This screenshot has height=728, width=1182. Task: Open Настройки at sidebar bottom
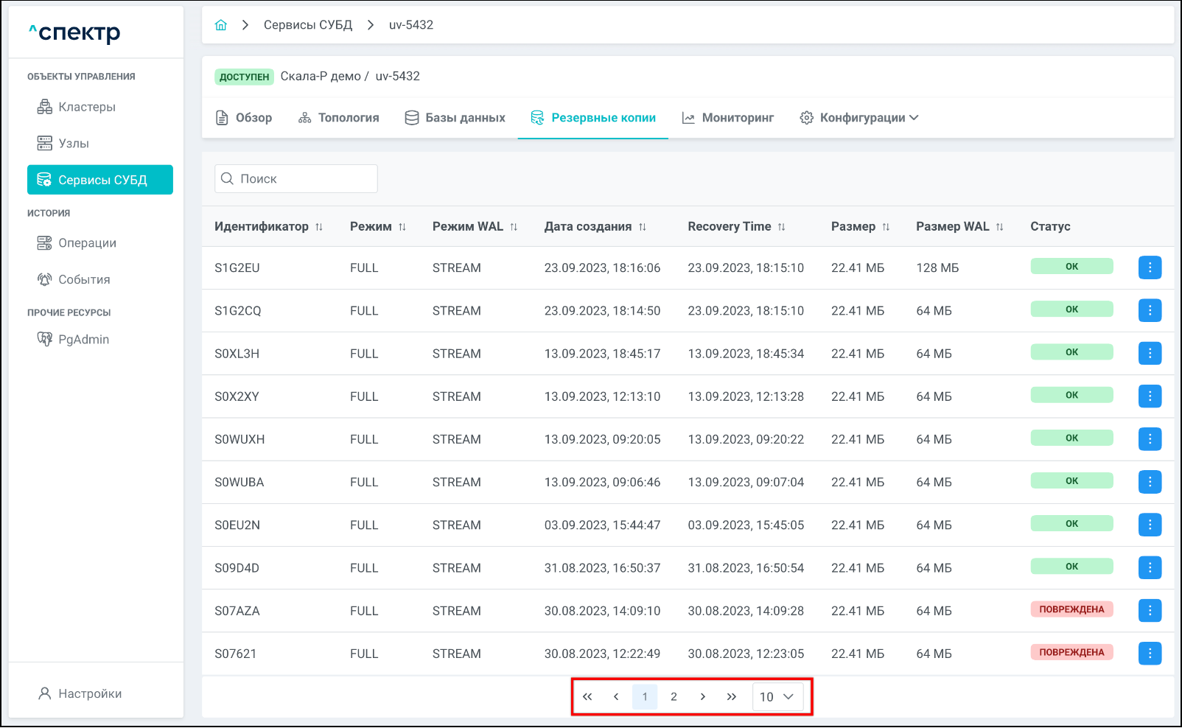point(89,693)
